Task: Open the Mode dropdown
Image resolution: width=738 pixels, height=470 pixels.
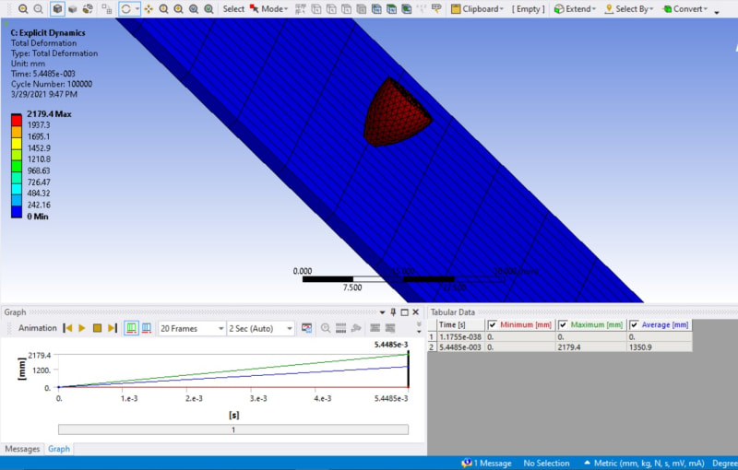Action: pyautogui.click(x=274, y=8)
